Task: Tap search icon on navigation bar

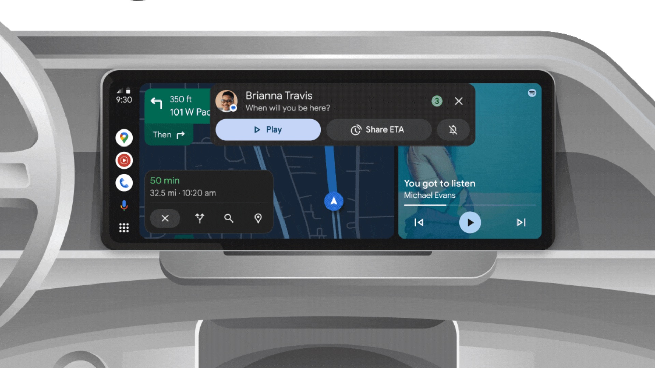Action: 229,219
